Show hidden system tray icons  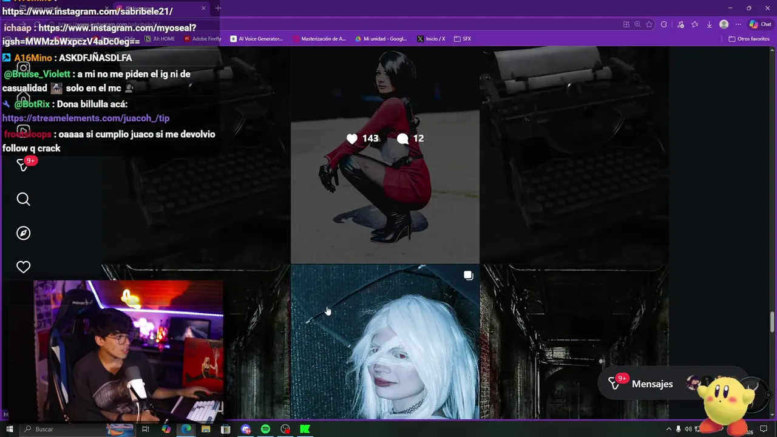pos(668,429)
